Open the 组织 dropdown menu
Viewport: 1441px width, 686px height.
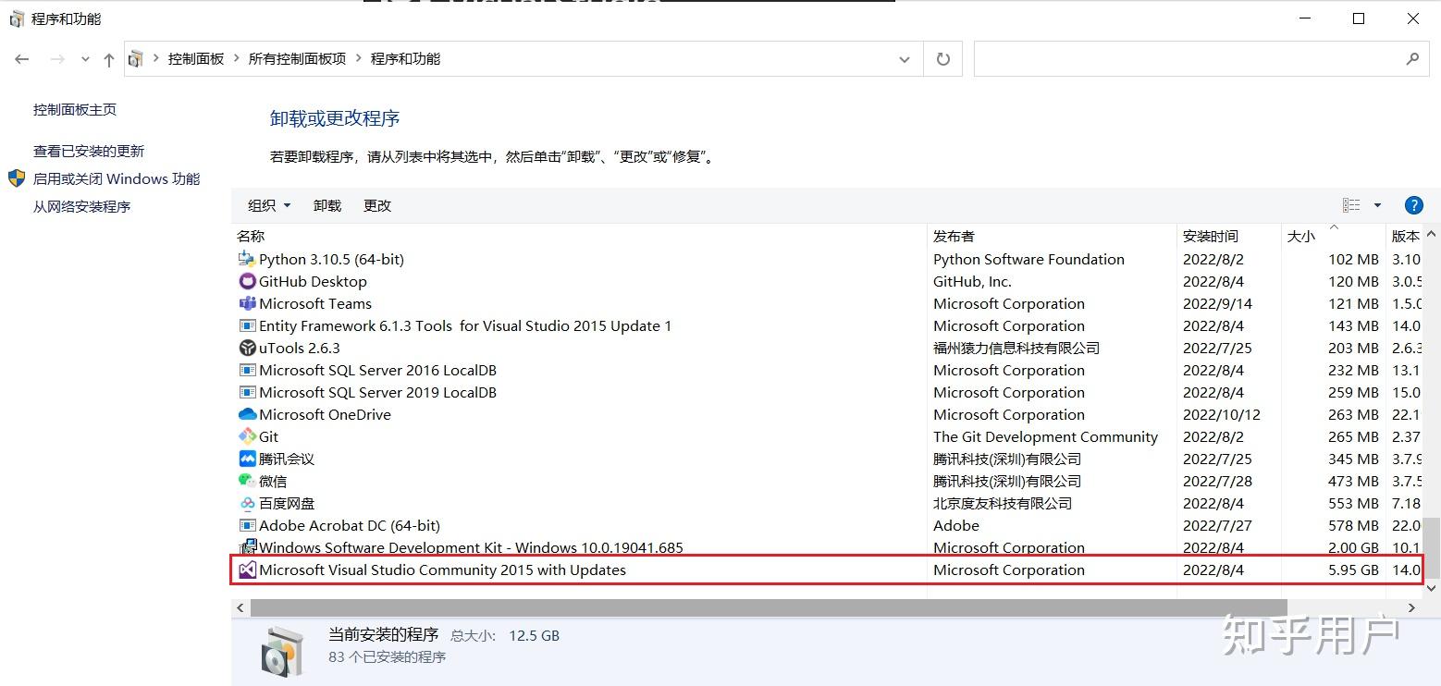pos(269,205)
